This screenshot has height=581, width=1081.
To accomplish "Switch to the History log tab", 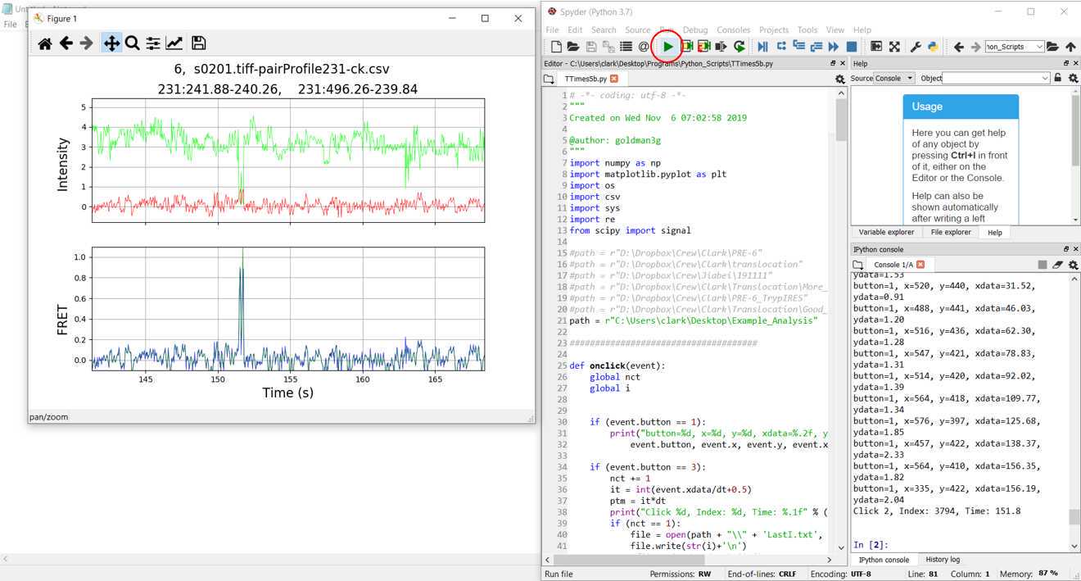I will (943, 560).
